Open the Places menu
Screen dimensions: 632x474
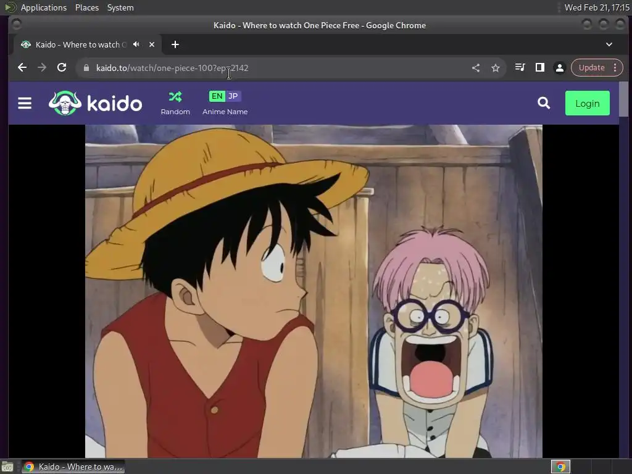87,7
